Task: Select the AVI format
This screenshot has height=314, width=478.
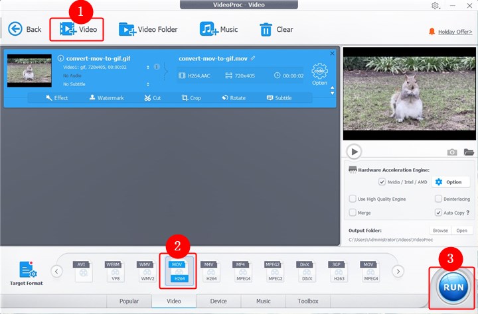Action: pyautogui.click(x=82, y=271)
